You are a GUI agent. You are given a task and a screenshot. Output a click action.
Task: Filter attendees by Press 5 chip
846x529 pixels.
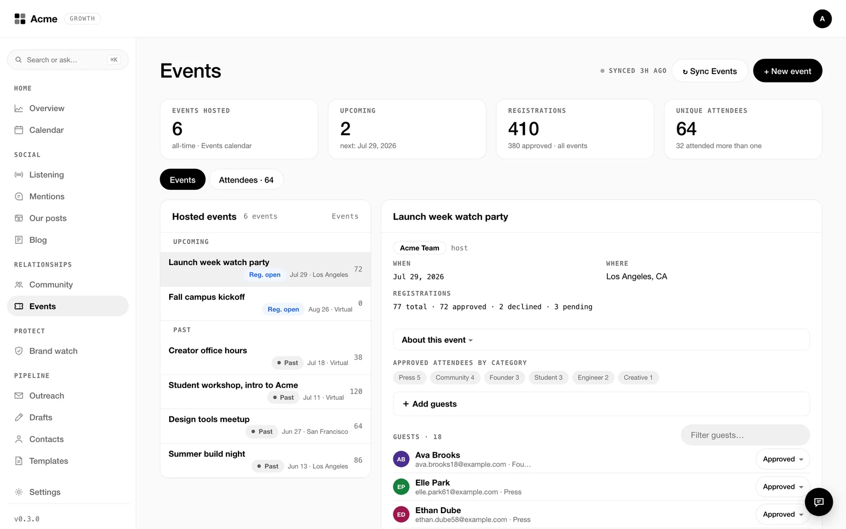[x=410, y=378]
